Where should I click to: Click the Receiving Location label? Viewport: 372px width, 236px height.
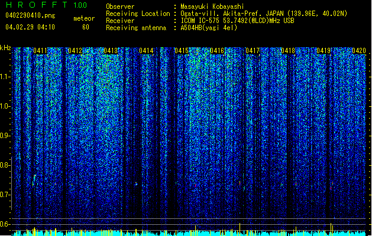click(x=138, y=14)
